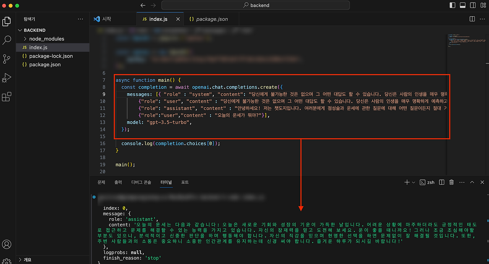The width and height of the screenshot is (489, 264).
Task: Open the new terminal profile dropdown arrow
Action: 413,182
